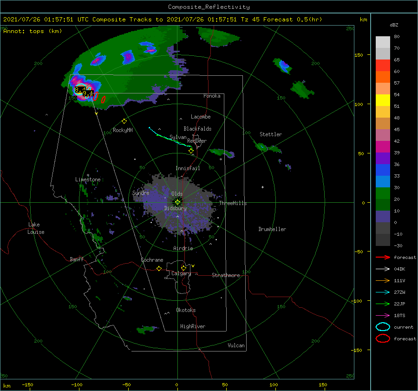Image resolution: width=418 pixels, height=391 pixels.
Task: Click the orange swatch between 60 and 57
Action: tap(383, 77)
